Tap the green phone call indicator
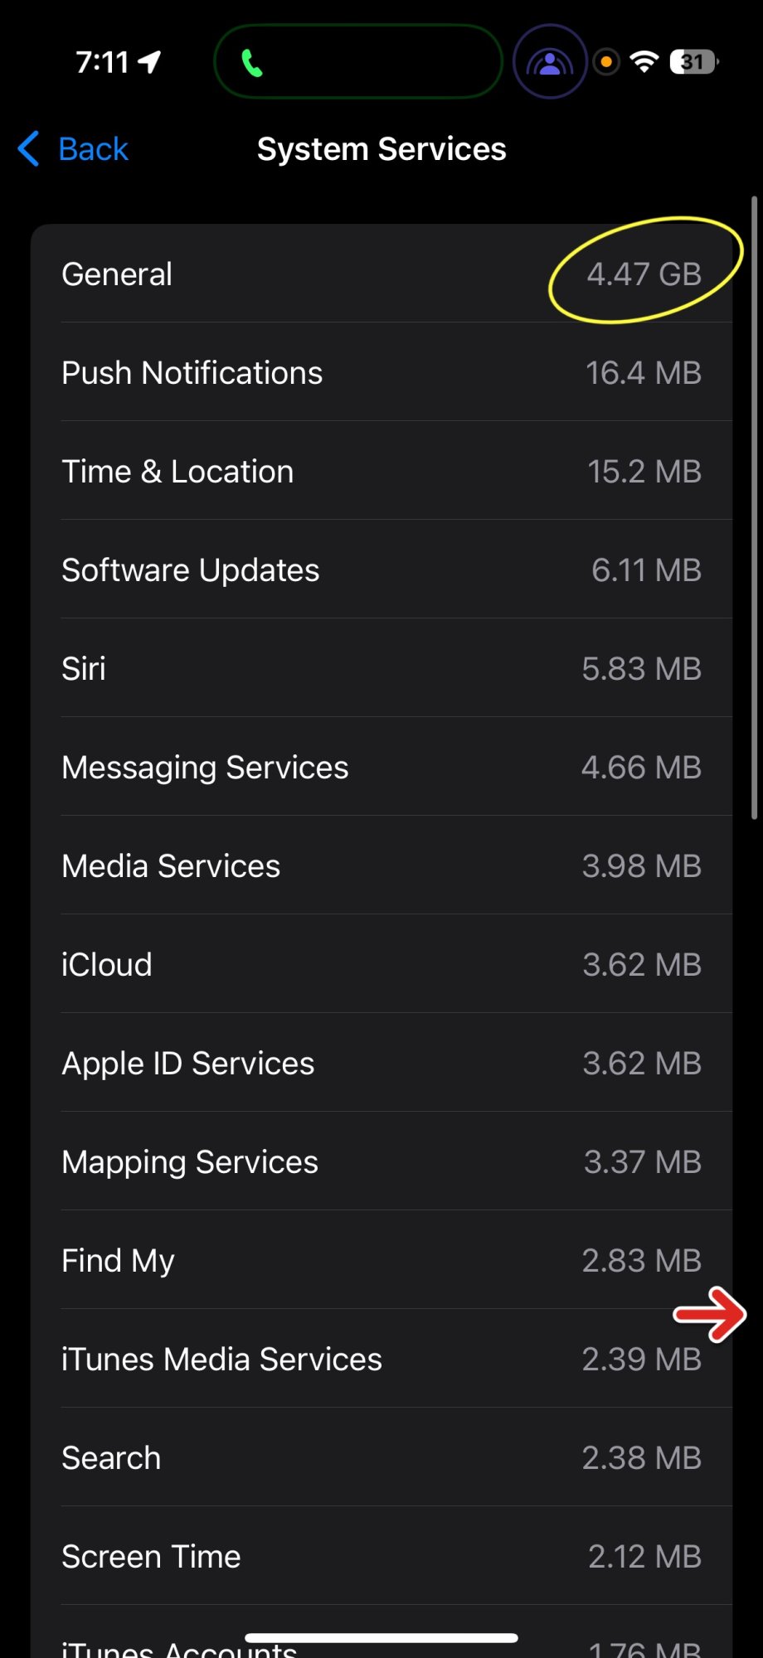The image size is (763, 1658). [252, 63]
